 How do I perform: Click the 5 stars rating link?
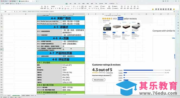point(120,70)
